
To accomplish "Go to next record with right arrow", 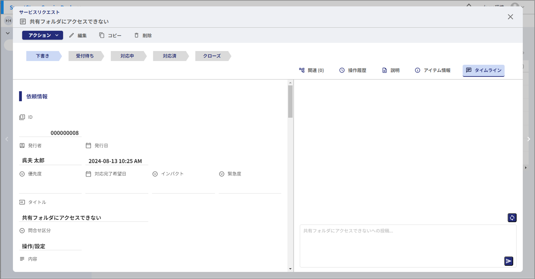I will [x=529, y=139].
